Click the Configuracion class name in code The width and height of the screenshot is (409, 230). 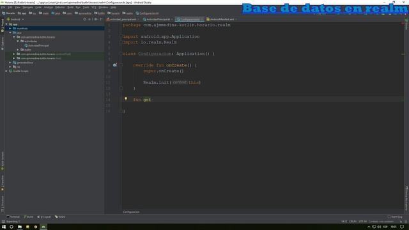click(x=155, y=54)
